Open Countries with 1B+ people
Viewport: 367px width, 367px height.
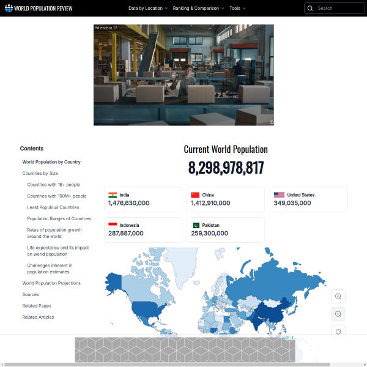click(54, 185)
